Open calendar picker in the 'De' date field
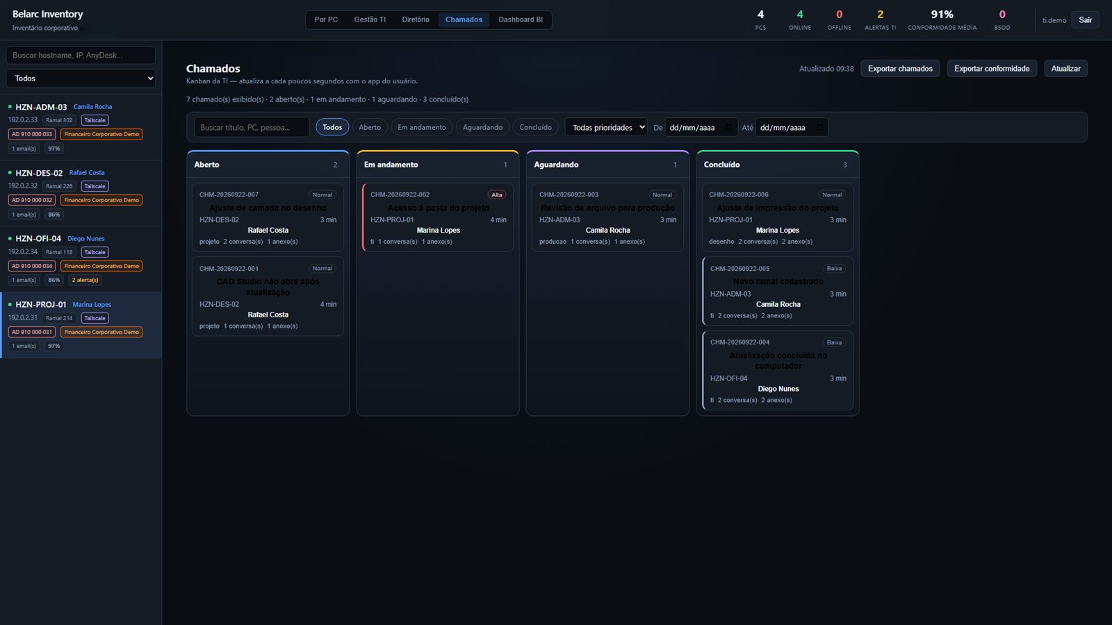This screenshot has width=1112, height=625. [728, 128]
